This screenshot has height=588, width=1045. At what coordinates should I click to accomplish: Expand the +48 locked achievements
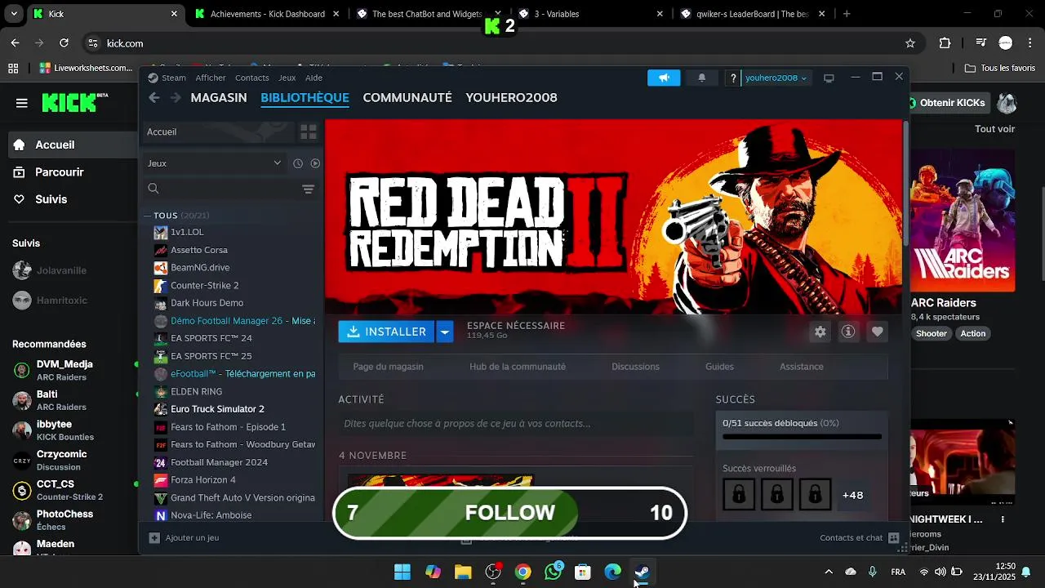[x=852, y=495]
